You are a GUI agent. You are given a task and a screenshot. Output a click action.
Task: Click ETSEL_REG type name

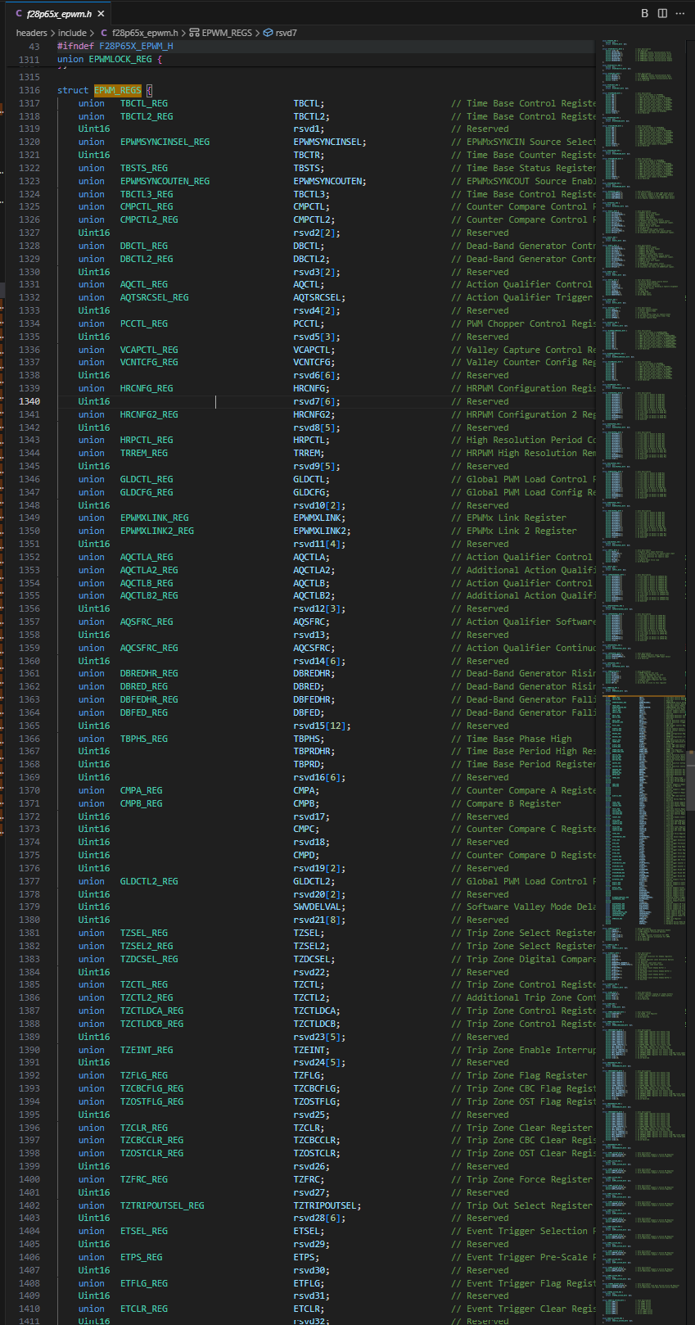tap(144, 1231)
